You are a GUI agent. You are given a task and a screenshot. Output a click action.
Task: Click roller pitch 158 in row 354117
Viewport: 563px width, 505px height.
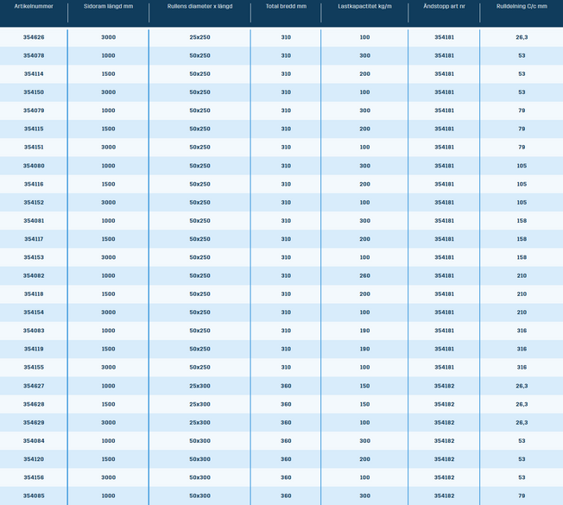click(x=522, y=239)
